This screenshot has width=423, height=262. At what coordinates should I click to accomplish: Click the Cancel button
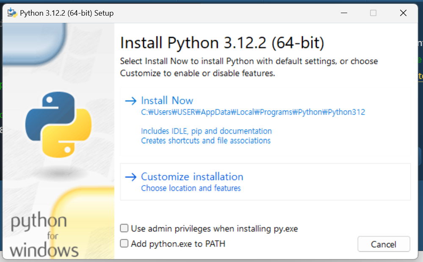point(384,244)
